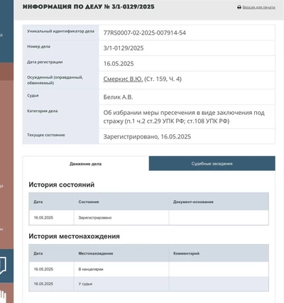
Task: Click the Состояние column header
Action: pos(89,202)
